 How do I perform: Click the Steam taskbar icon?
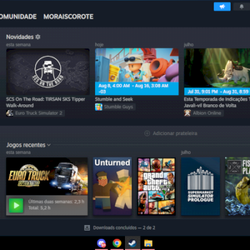[132, 243]
